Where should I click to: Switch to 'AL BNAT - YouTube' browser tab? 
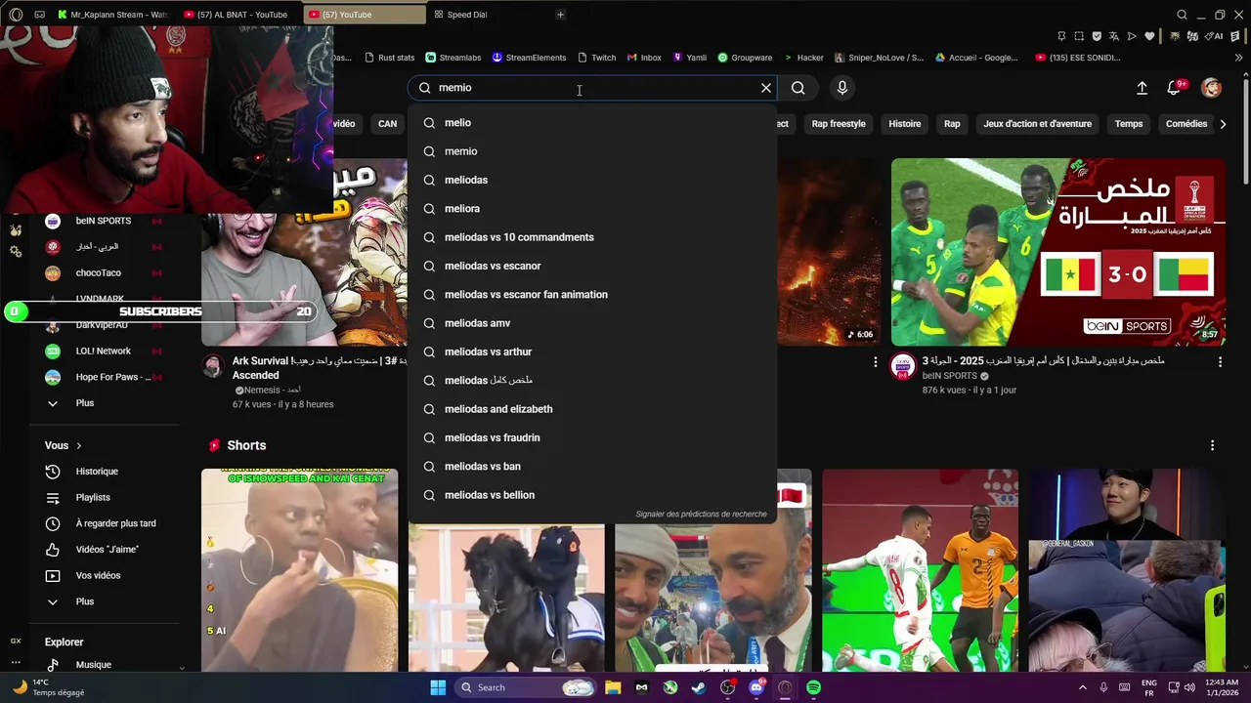coord(240,15)
